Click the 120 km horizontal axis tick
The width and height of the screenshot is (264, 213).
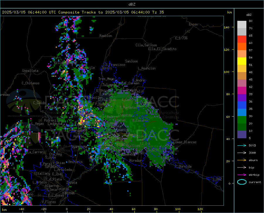200,209
